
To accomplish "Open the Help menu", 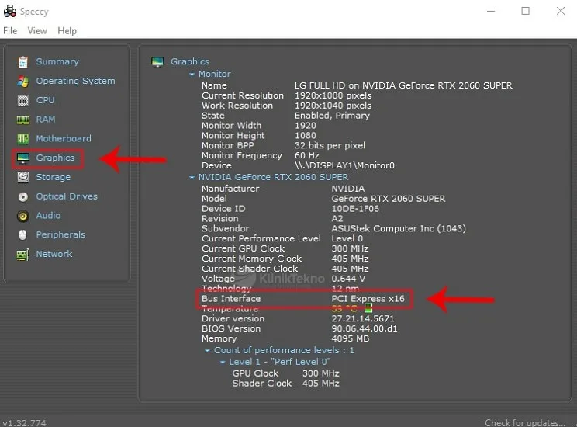I will click(x=67, y=30).
